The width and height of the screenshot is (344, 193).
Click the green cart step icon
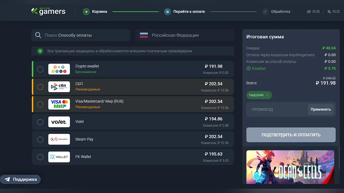[x=86, y=12]
